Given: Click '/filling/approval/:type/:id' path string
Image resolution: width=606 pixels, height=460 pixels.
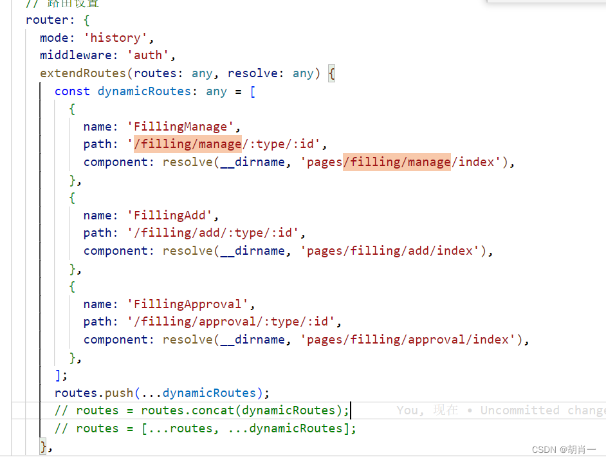Looking at the screenshot, I should point(231,322).
